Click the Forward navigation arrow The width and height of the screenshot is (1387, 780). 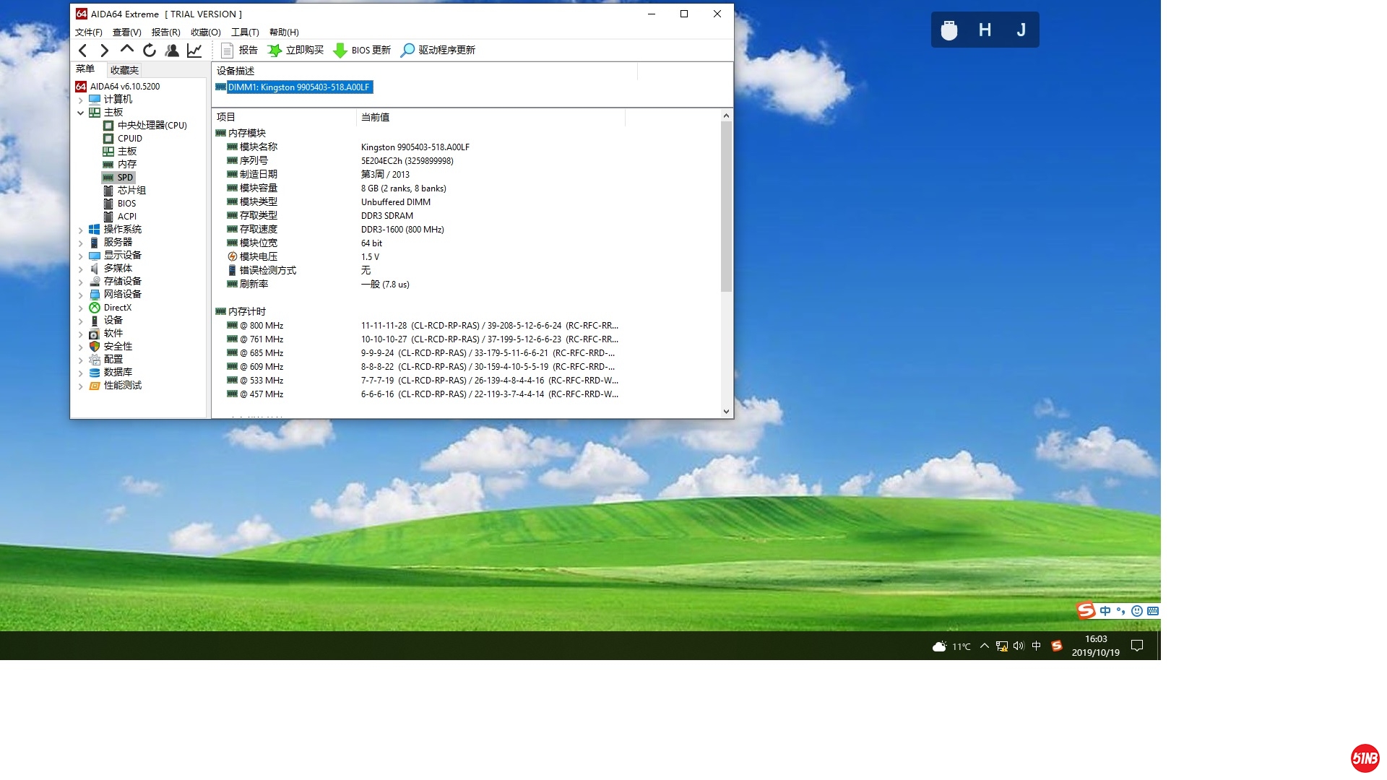[105, 50]
